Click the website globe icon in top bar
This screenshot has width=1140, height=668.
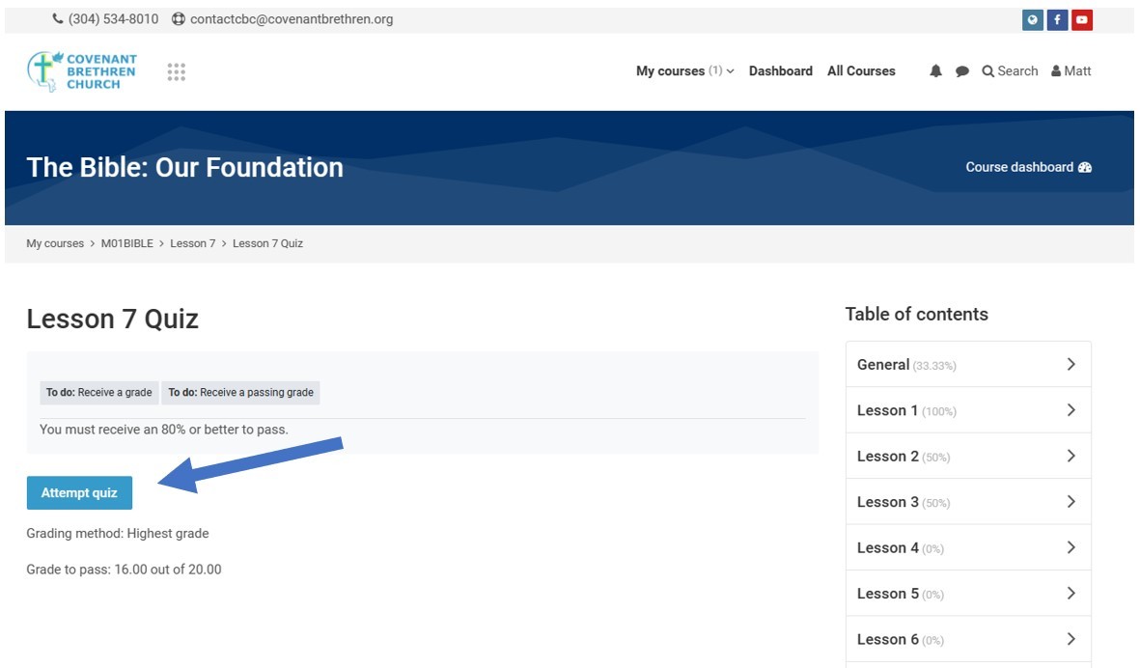pyautogui.click(x=1033, y=19)
